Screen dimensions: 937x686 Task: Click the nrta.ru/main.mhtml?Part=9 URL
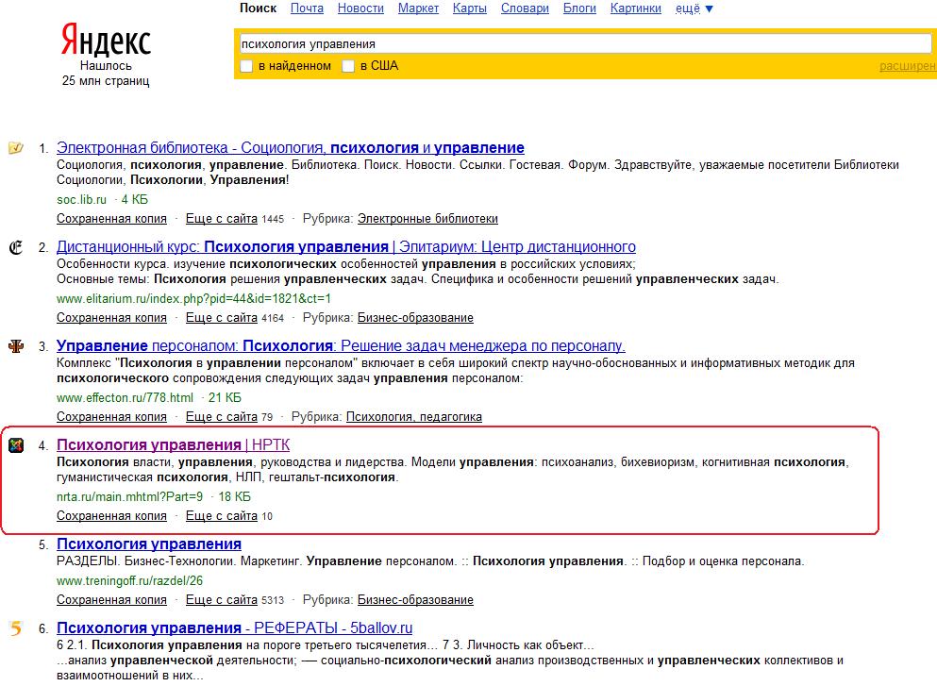(x=129, y=497)
